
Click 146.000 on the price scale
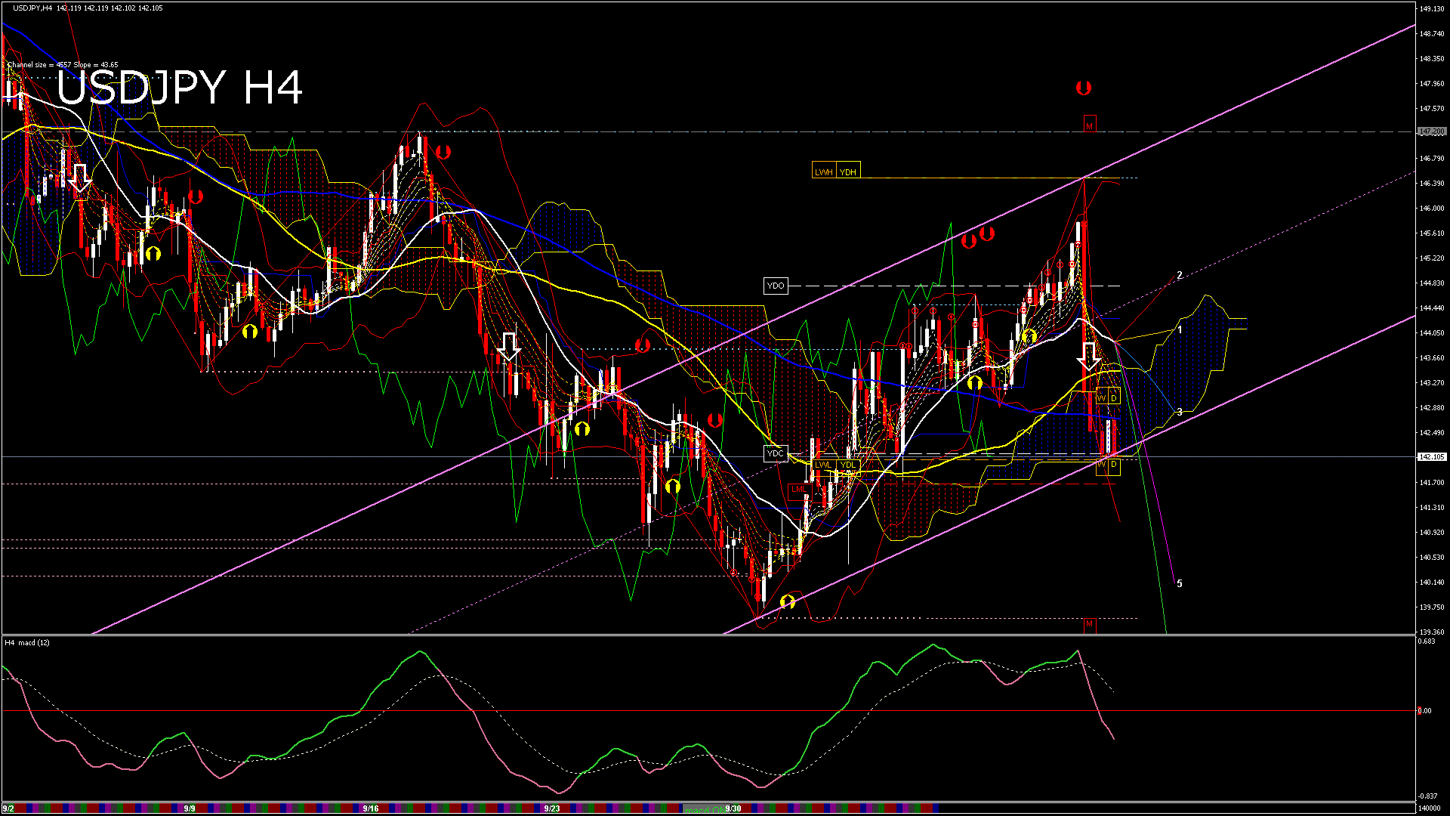(1432, 209)
